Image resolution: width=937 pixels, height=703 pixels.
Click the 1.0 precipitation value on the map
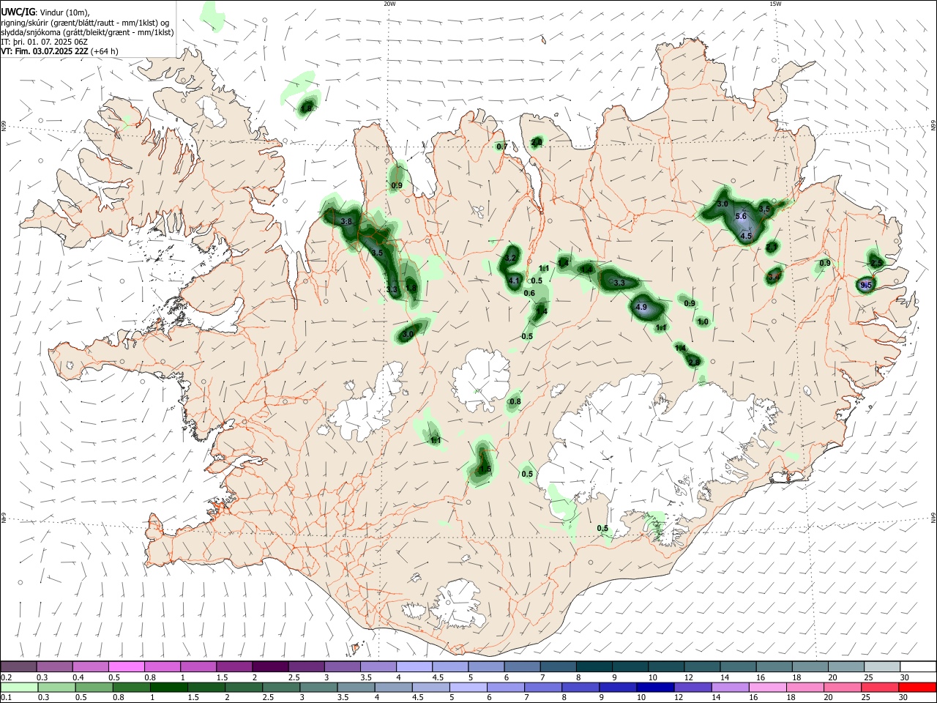click(x=703, y=321)
